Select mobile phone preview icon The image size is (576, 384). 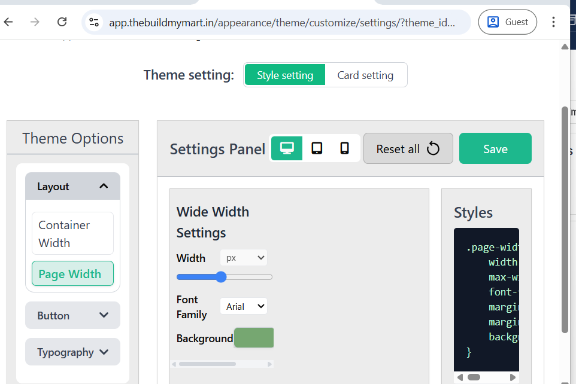[344, 148]
